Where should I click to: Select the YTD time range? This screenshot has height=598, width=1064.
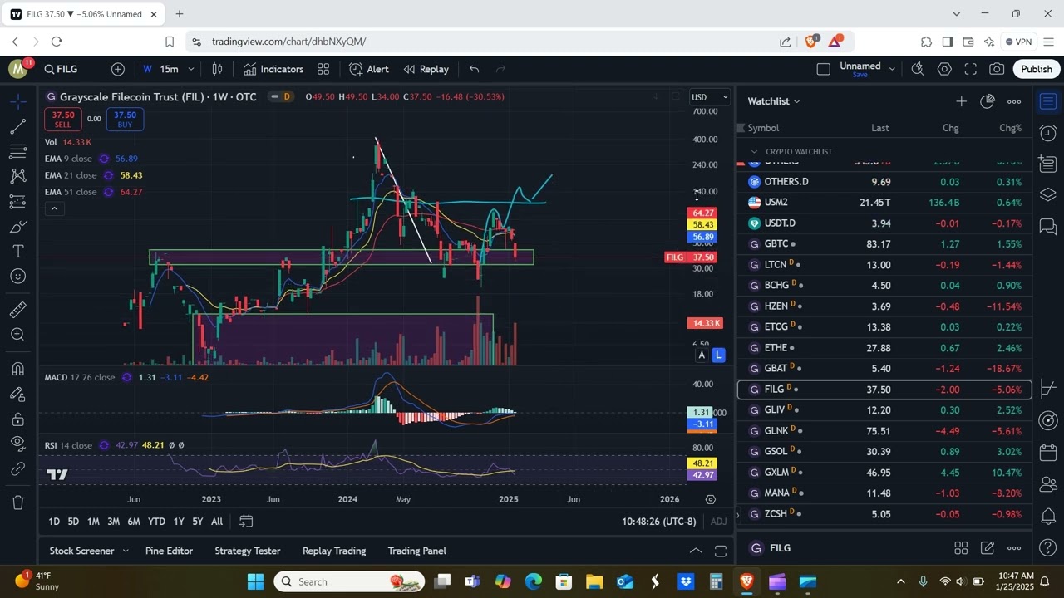156,522
